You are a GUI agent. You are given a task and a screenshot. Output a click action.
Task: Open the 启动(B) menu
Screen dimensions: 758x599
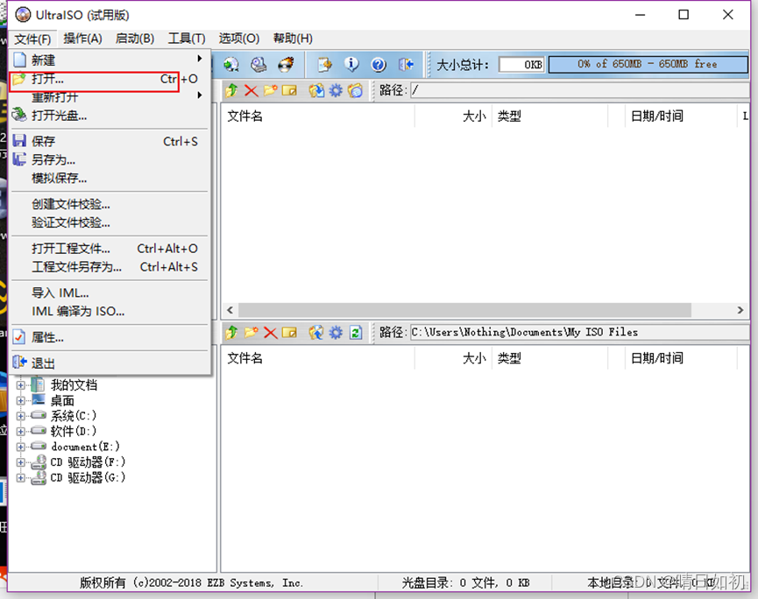tap(135, 39)
